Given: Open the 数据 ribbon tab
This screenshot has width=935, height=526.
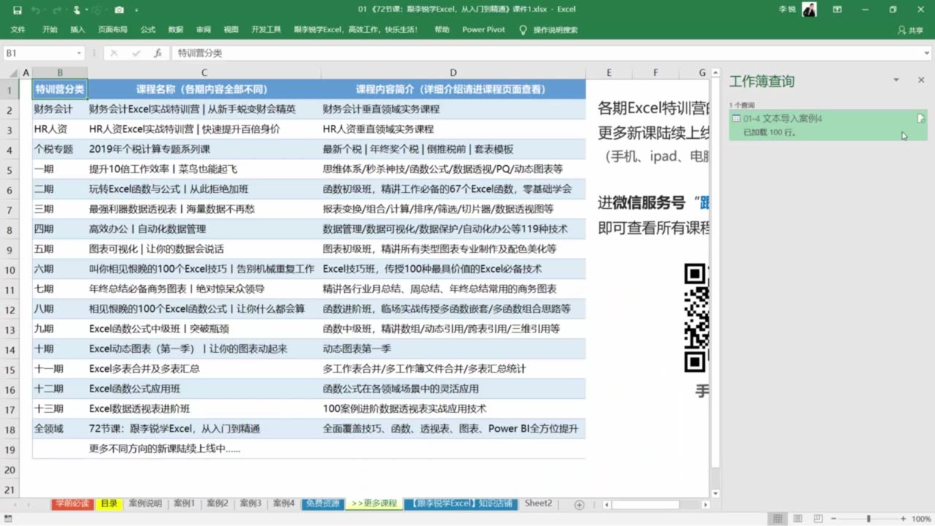Looking at the screenshot, I should pyautogui.click(x=175, y=30).
